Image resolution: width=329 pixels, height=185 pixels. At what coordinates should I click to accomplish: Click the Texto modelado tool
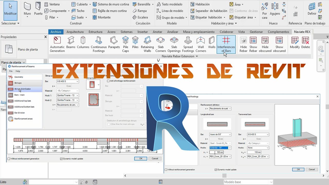(169, 4)
